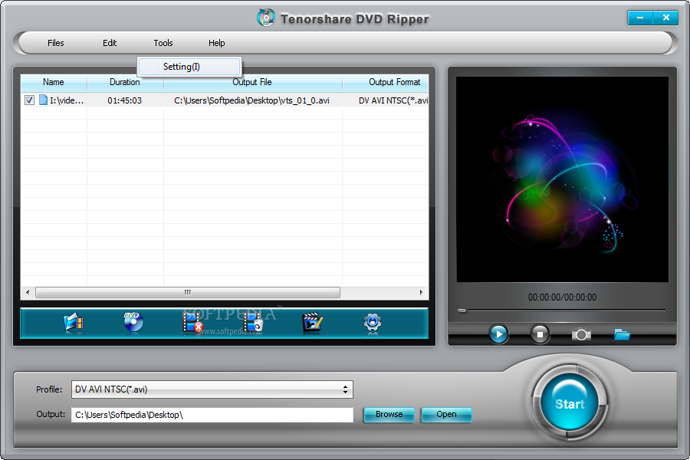The width and height of the screenshot is (690, 460).
Task: Click the Tenorshare DVD Ripper logo icon
Action: point(266,18)
